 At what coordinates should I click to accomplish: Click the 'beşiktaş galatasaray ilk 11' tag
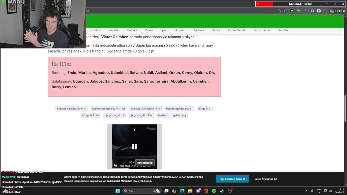72,109
